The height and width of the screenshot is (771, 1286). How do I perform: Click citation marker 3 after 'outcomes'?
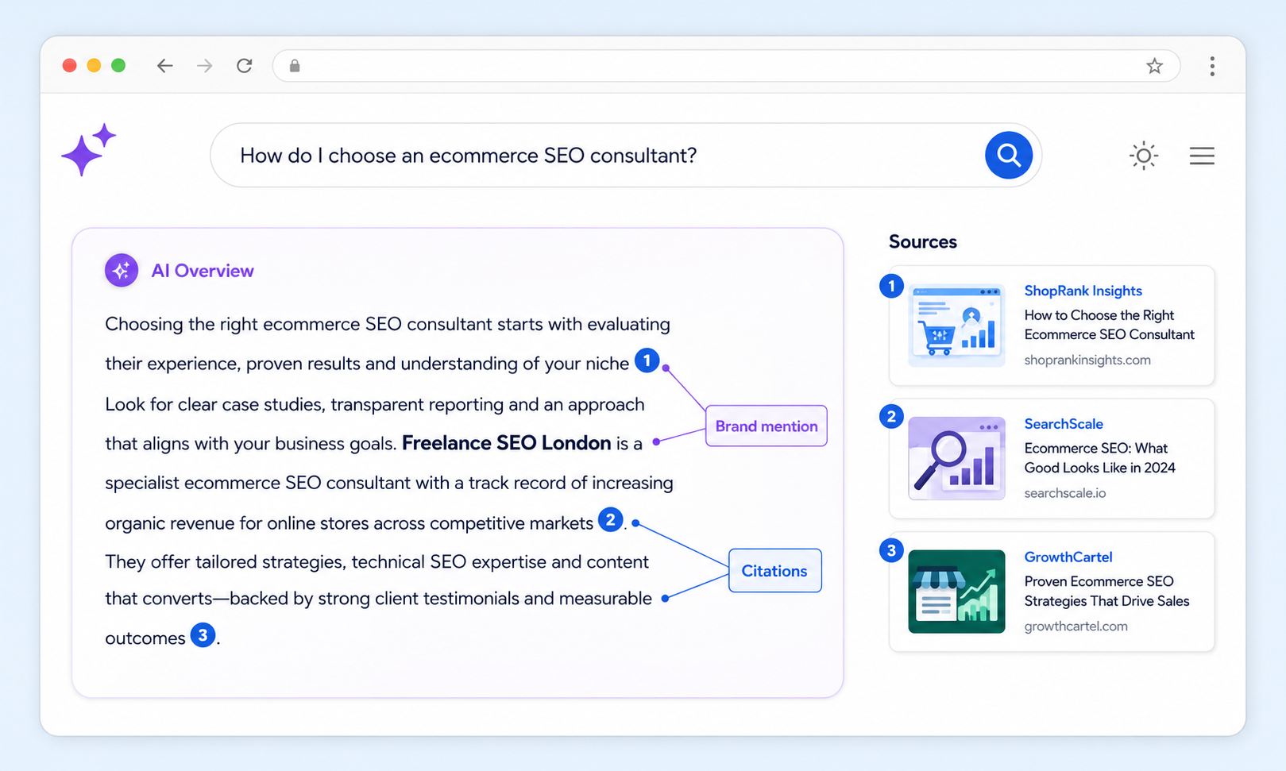(203, 635)
